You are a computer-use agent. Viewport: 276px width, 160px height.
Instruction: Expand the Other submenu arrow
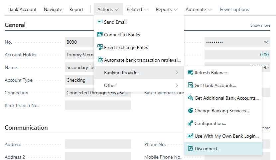[177, 85]
